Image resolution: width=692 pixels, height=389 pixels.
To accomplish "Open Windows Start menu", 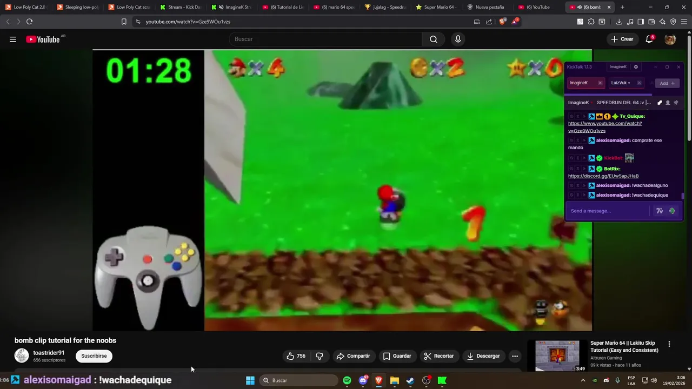I will tap(250, 380).
